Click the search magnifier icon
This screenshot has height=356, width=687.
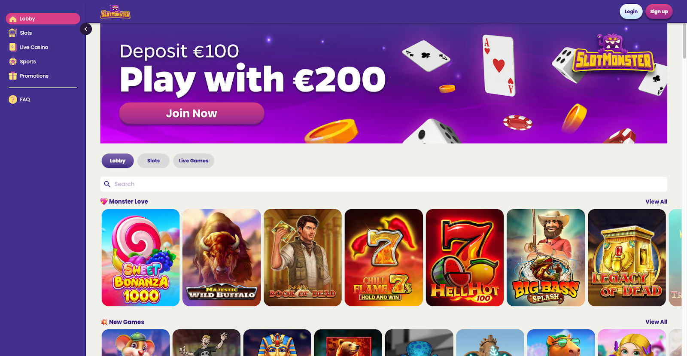107,184
